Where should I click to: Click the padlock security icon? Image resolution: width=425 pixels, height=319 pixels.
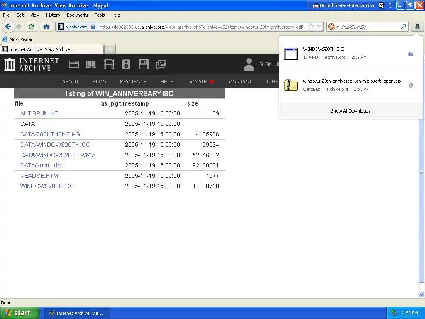(x=93, y=27)
